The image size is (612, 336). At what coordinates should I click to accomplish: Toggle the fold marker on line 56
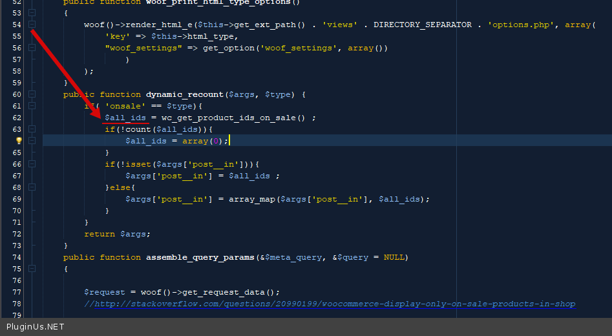click(x=32, y=48)
